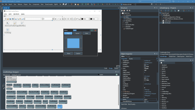This screenshot has width=195, height=110.
Task: Expand the Data Access category in the Palette
Action: [161, 77]
